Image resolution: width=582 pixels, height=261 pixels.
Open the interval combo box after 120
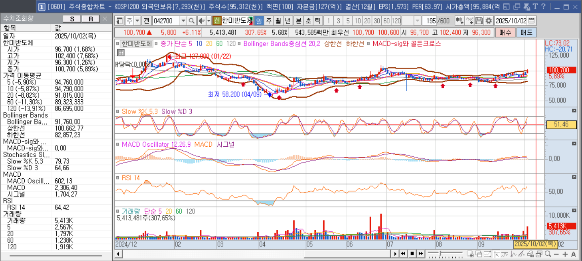(x=411, y=21)
